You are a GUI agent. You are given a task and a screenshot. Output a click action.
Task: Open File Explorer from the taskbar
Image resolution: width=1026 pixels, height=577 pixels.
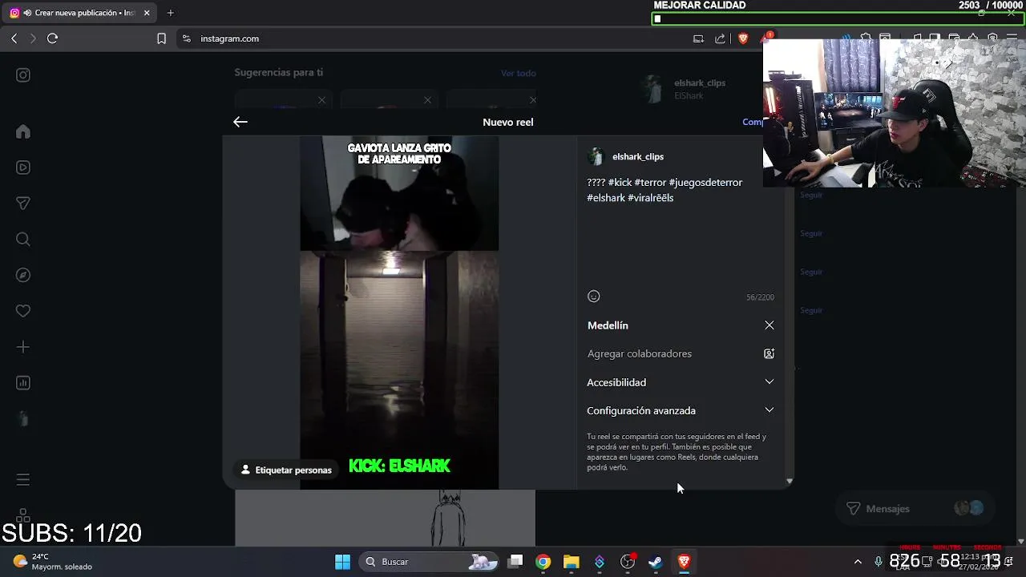click(571, 562)
